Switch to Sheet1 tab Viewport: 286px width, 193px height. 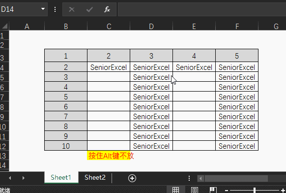coord(61,177)
